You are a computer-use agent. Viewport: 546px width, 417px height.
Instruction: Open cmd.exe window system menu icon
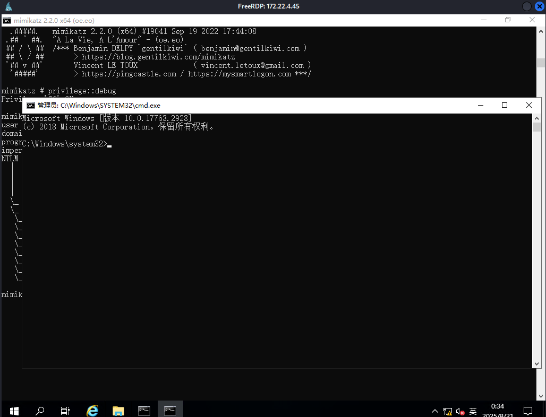tap(31, 106)
